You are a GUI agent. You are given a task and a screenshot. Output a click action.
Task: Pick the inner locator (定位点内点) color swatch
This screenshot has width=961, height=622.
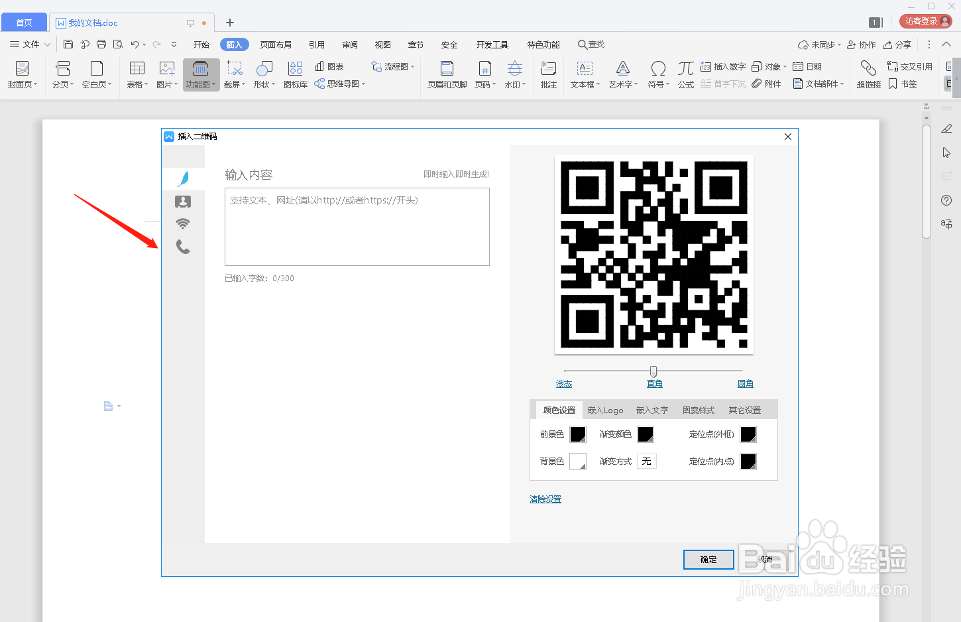[x=748, y=462]
